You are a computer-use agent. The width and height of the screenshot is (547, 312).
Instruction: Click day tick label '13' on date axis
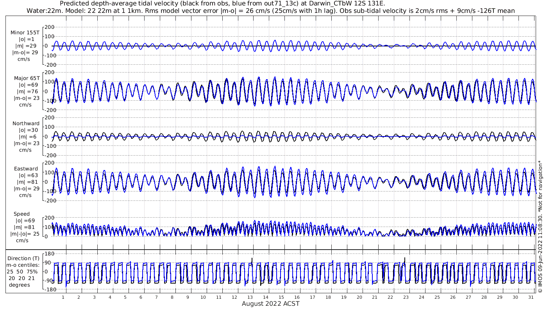point(250,297)
